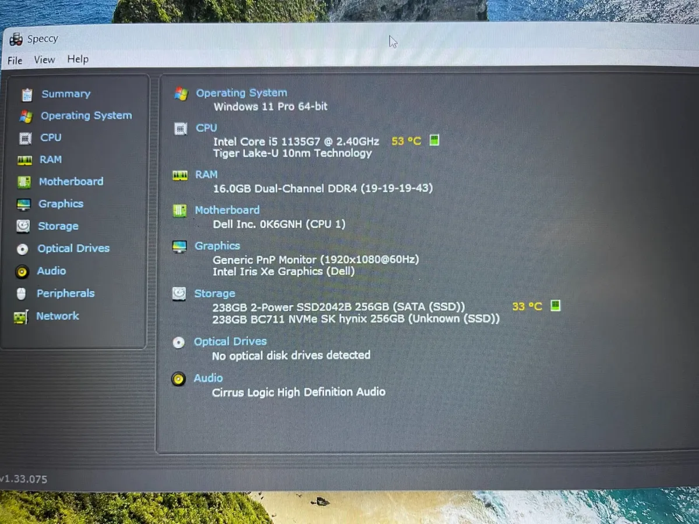Open the Optical Drives heading link in summary
Screen dimensions: 699x524
coord(230,341)
